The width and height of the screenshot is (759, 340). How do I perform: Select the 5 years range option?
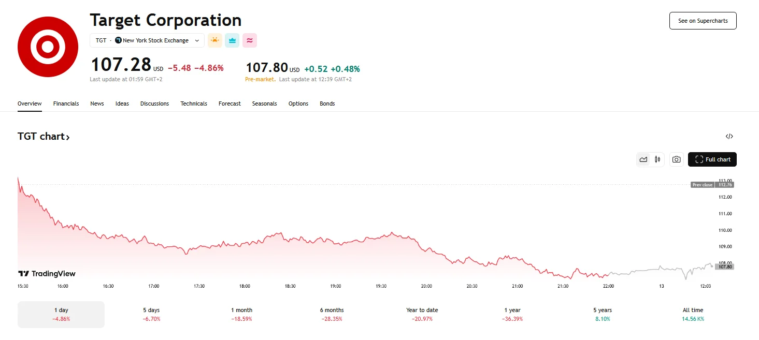coord(602,314)
